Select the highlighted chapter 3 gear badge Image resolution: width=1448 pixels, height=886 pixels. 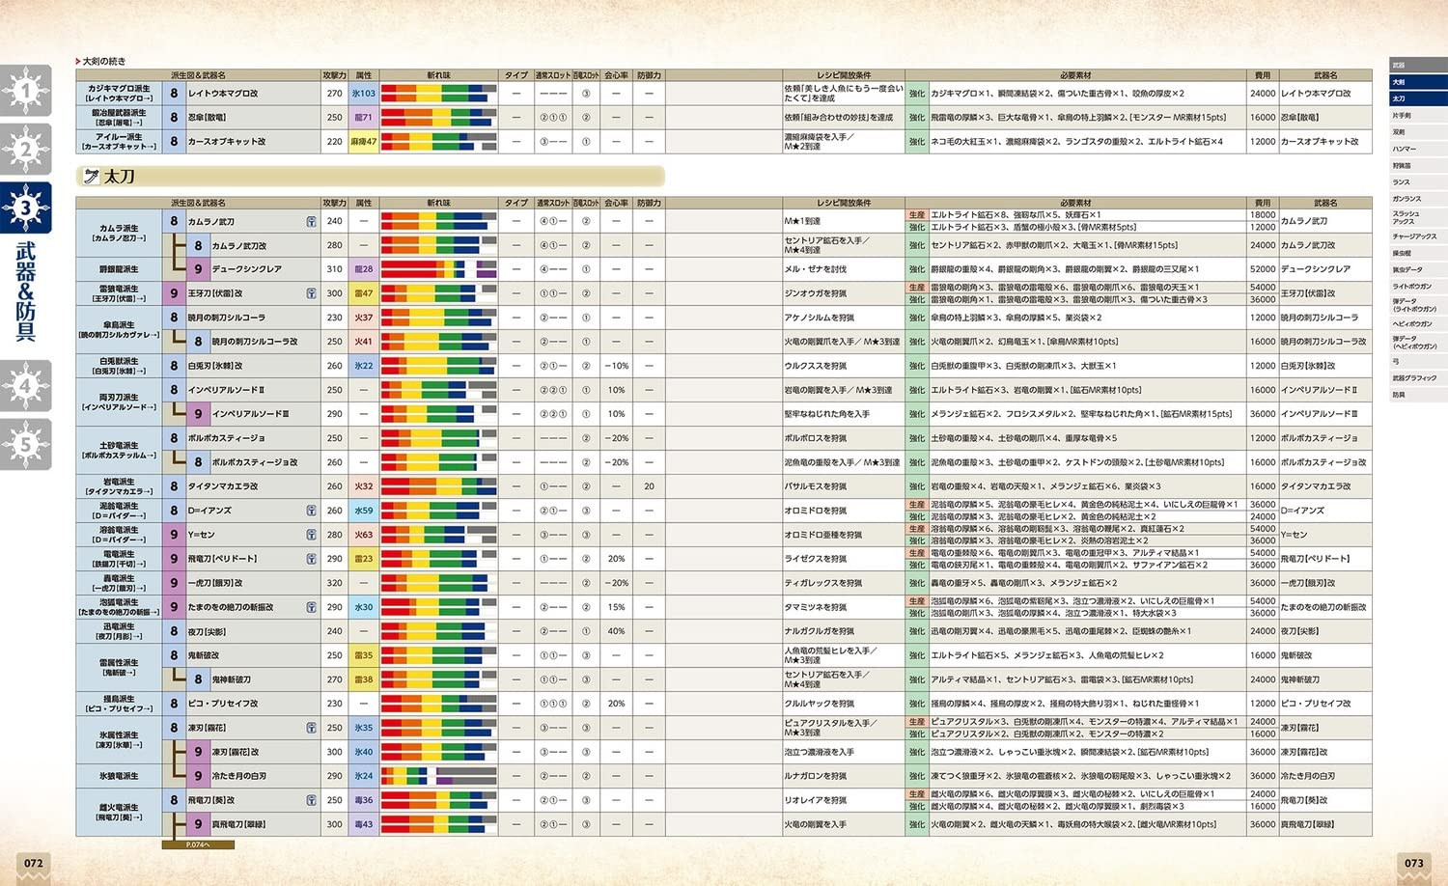tap(25, 208)
